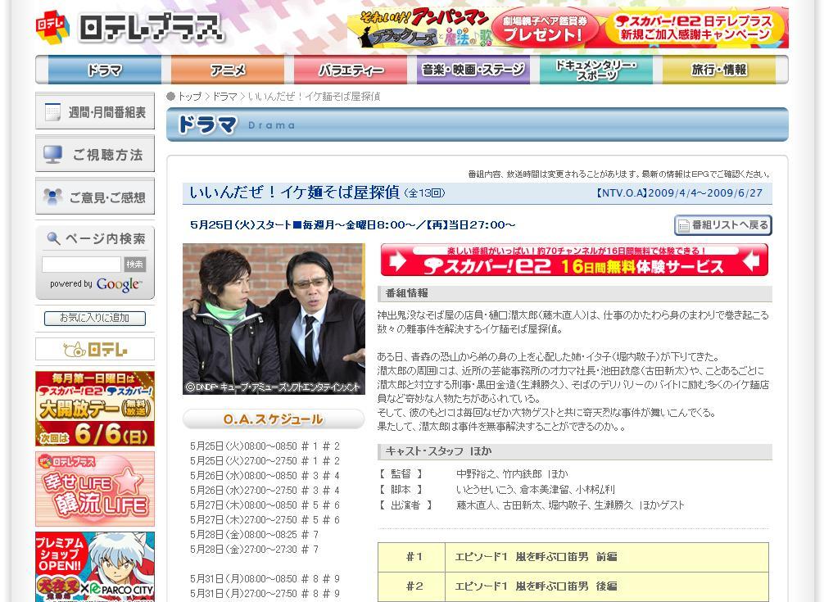Click schedule row 5月31日(月)08:00~08:50
The width and height of the screenshot is (824, 602).
tap(265, 578)
